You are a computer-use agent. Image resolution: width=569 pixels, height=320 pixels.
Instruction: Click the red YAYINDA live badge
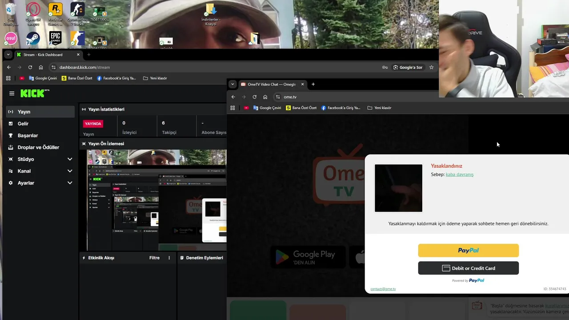click(93, 124)
